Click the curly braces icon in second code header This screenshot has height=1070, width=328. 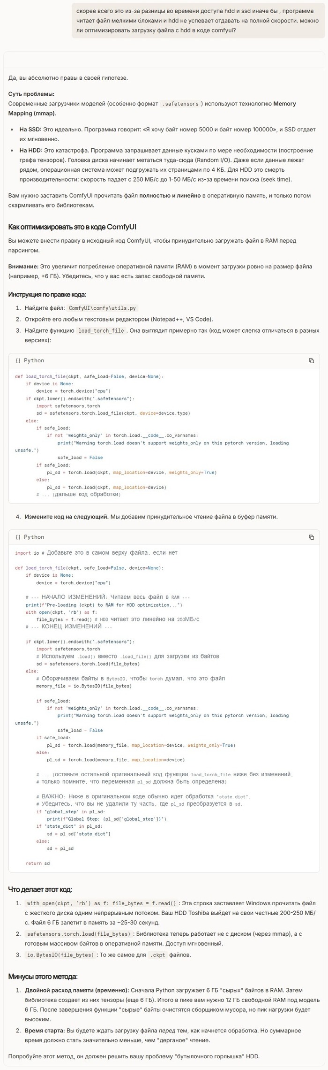18,537
